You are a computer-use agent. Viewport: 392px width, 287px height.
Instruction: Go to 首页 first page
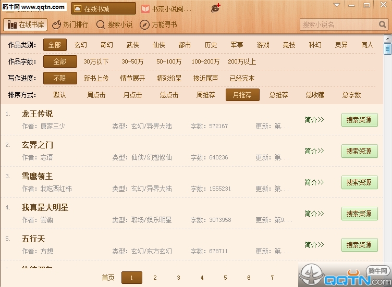[108, 278]
